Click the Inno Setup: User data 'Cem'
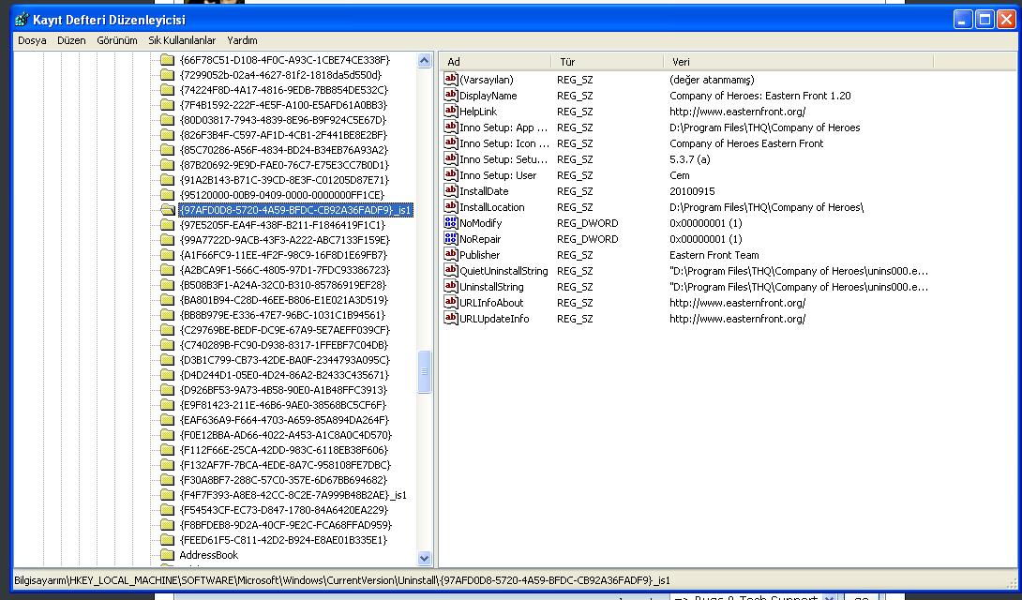The height and width of the screenshot is (600, 1022). [x=679, y=175]
